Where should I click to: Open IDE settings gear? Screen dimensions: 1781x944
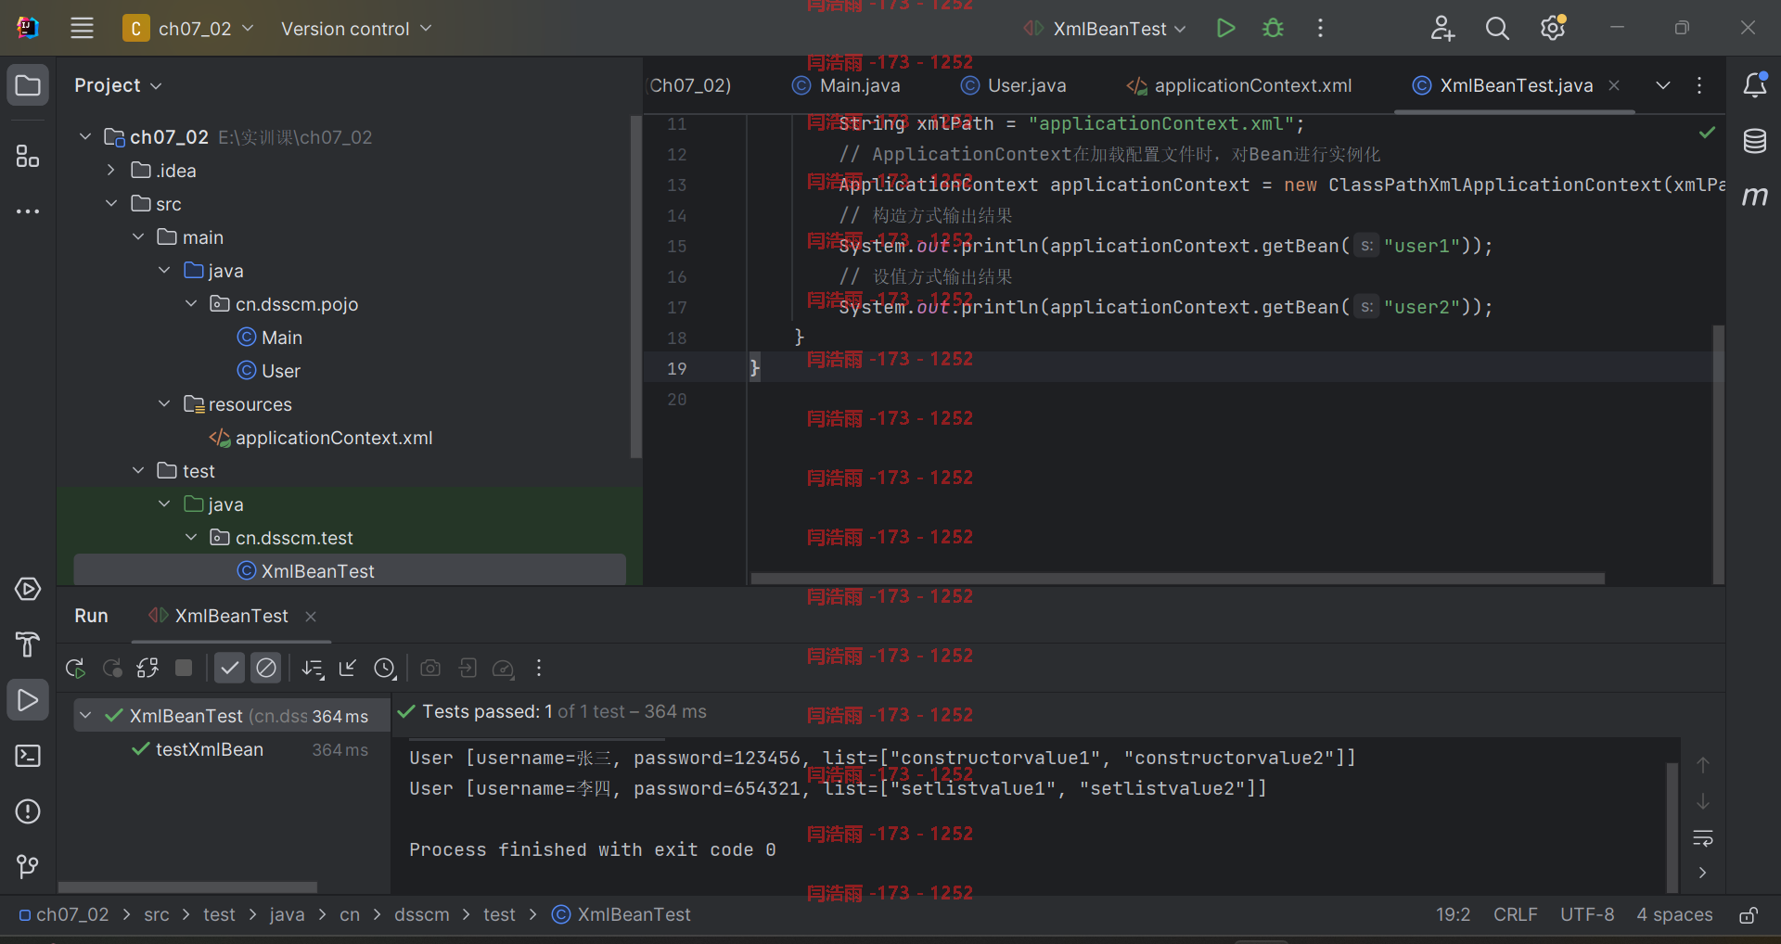[1553, 28]
